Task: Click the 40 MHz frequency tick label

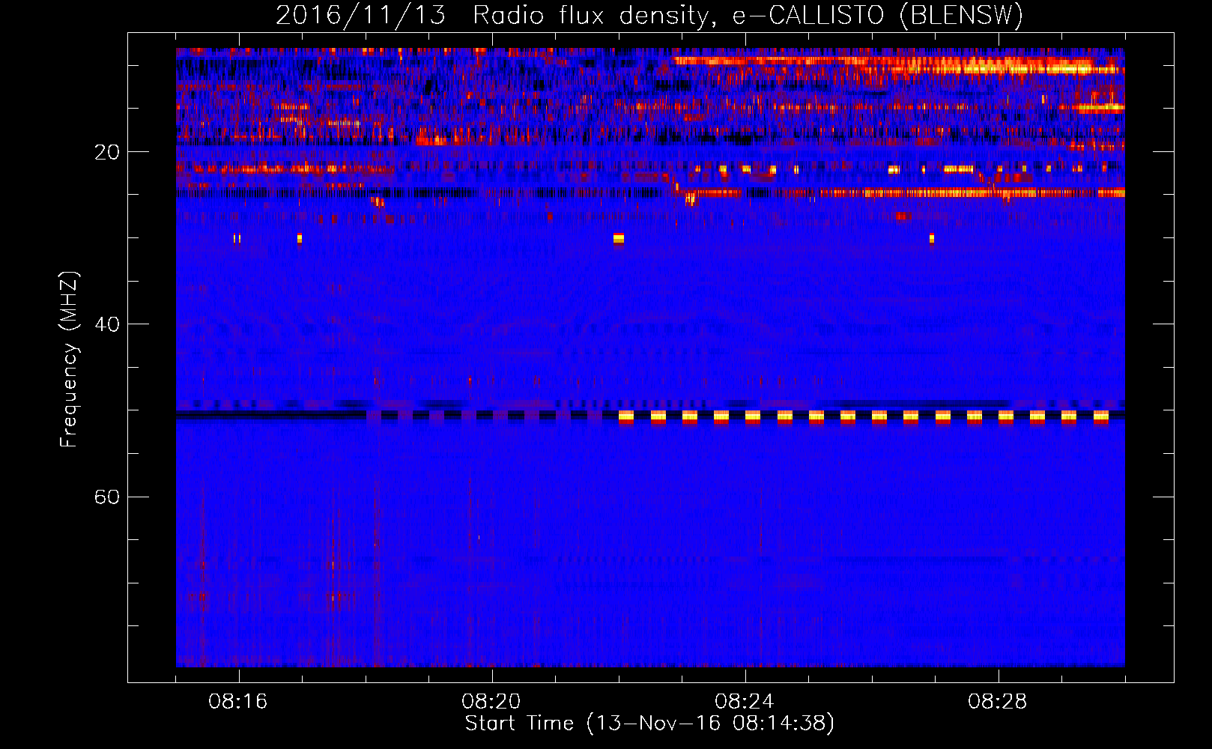Action: 107,324
